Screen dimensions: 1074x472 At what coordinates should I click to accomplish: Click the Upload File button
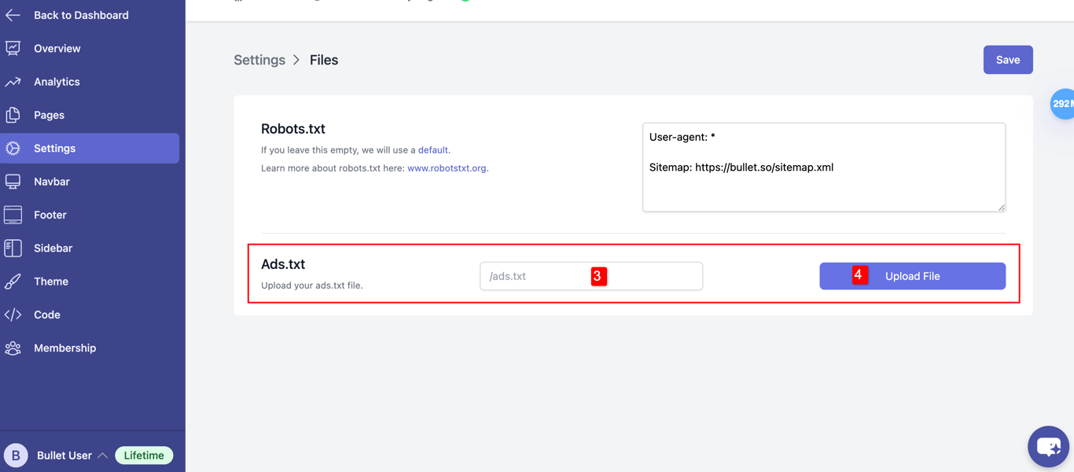[x=912, y=276]
